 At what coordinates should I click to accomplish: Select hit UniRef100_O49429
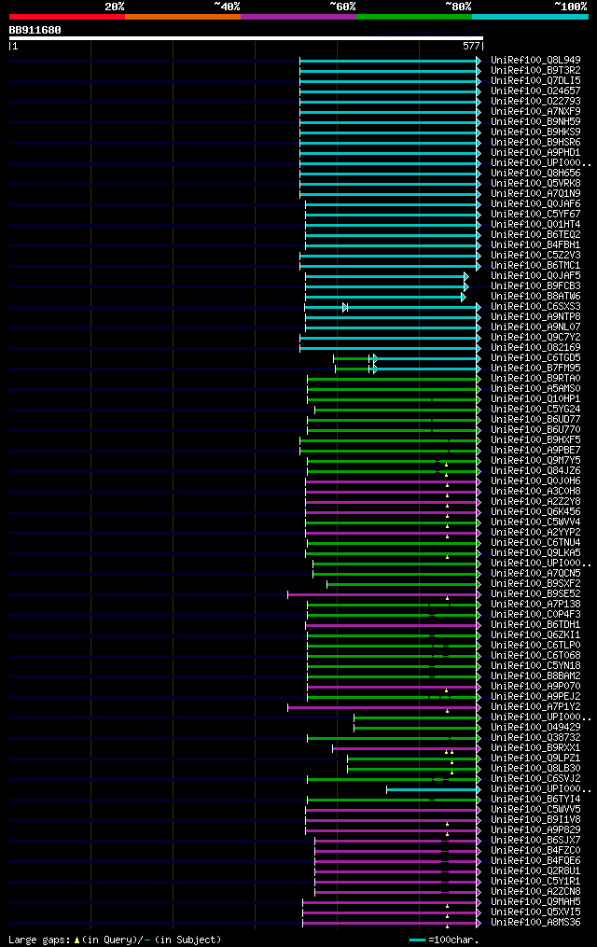click(535, 728)
